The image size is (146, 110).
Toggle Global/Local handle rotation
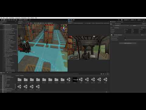(x=26, y=20)
